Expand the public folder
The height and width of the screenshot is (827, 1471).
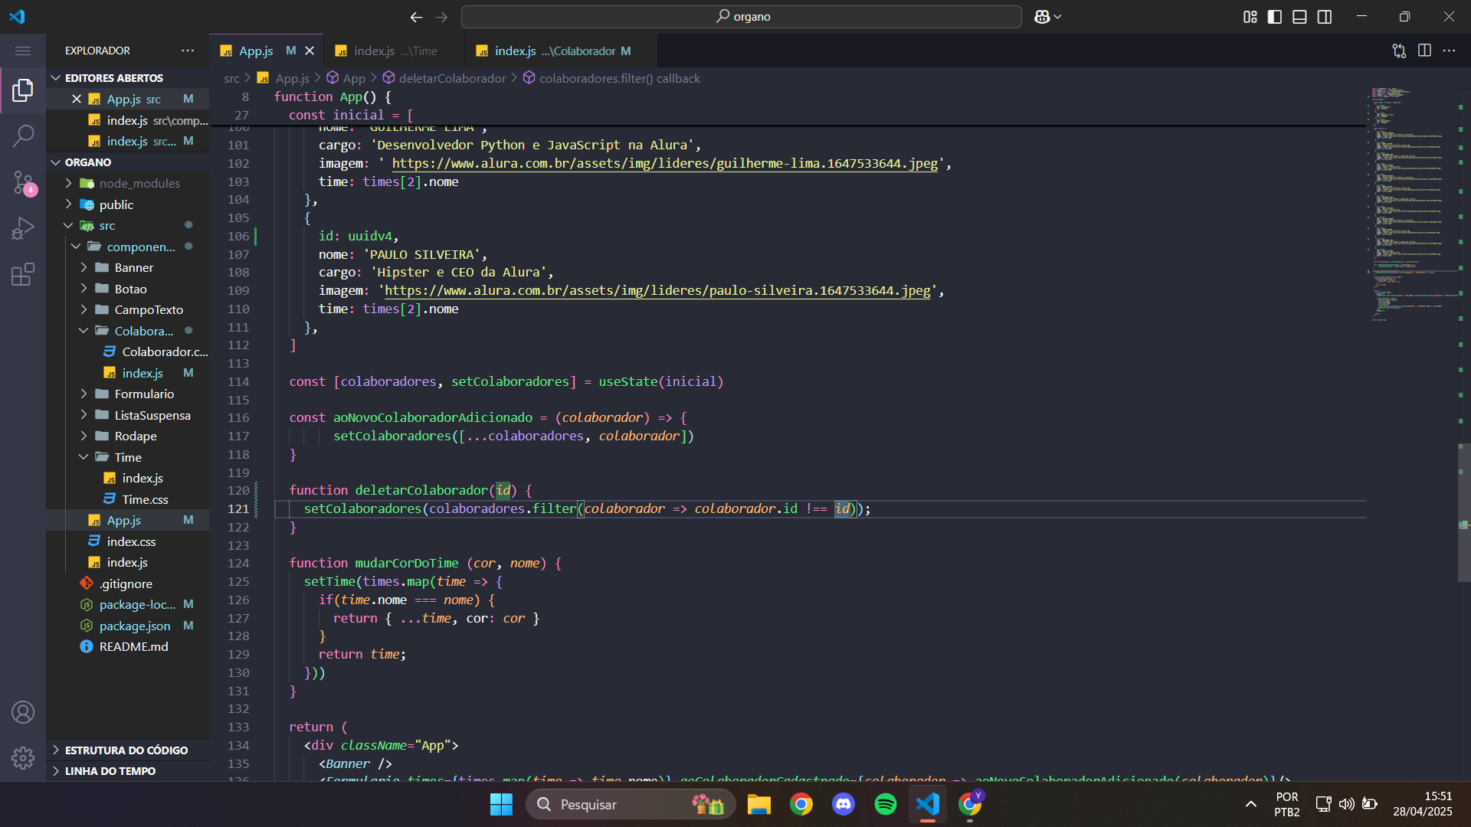(x=127, y=204)
